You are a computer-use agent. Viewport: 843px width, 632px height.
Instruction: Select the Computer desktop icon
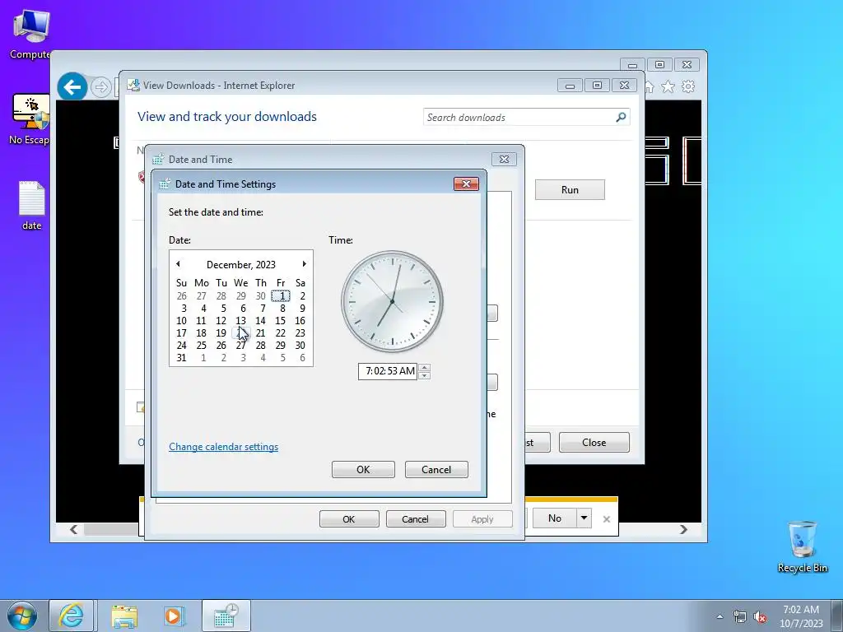(x=30, y=33)
